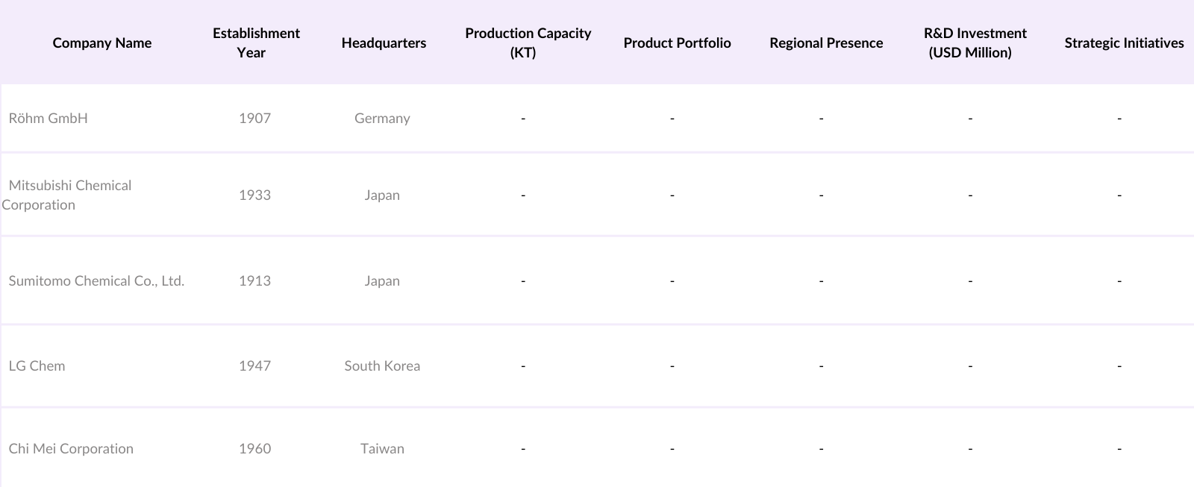Select the Mitsubishi Chemical Corporation cell

pos(69,195)
